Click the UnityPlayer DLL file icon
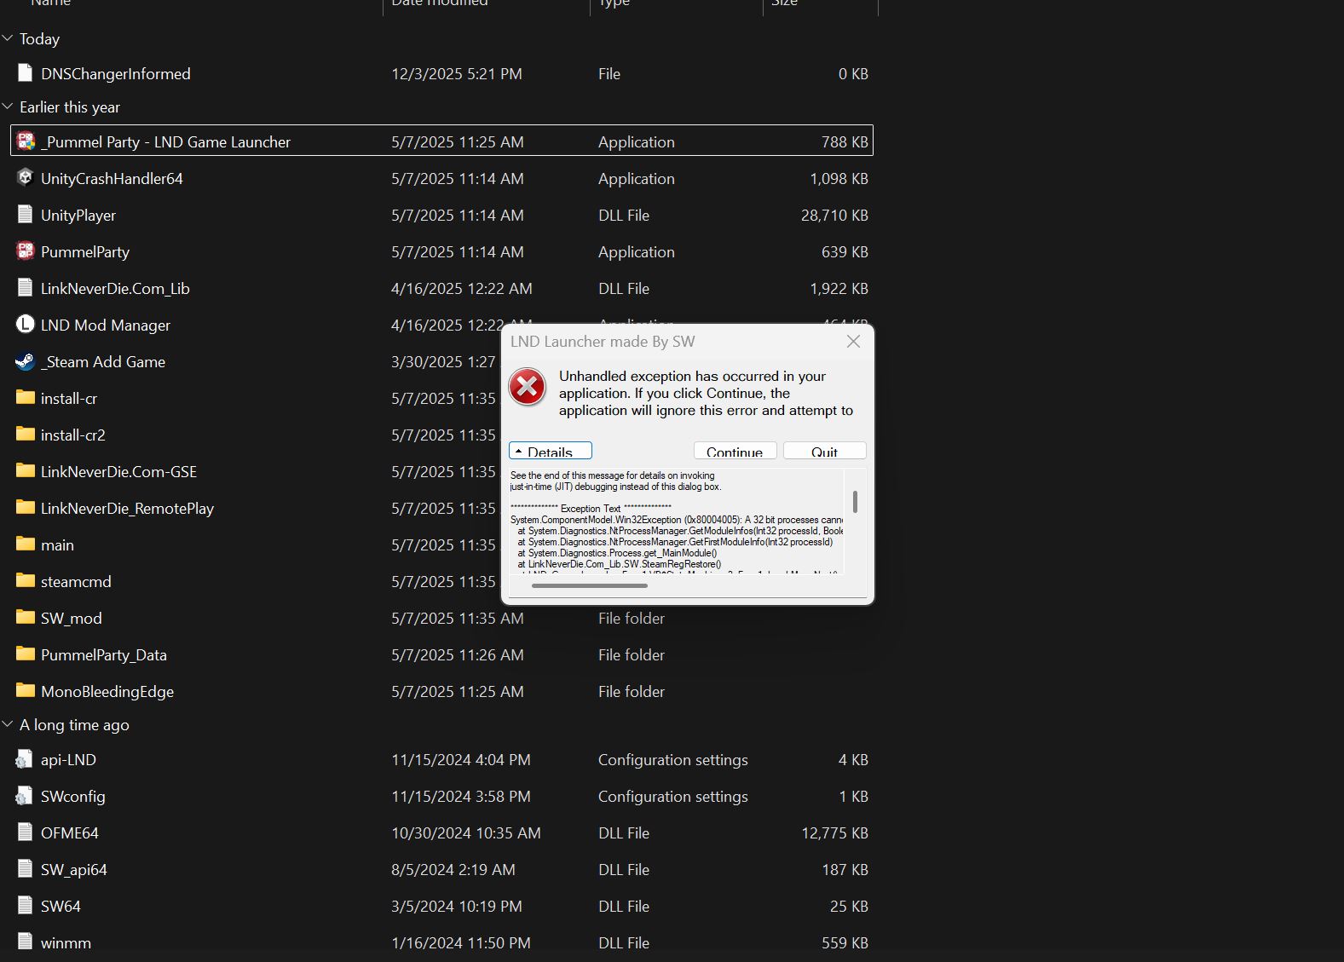 point(26,215)
